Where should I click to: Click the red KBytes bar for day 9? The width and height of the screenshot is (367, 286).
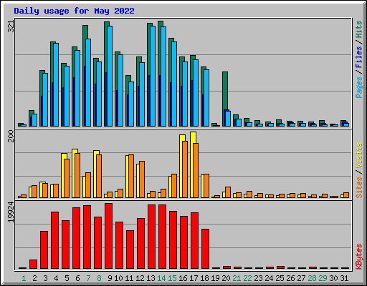click(108, 236)
